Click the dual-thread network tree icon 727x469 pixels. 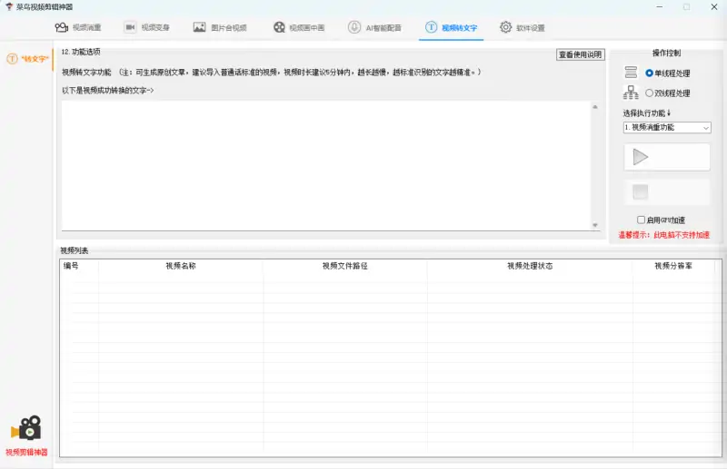631,93
